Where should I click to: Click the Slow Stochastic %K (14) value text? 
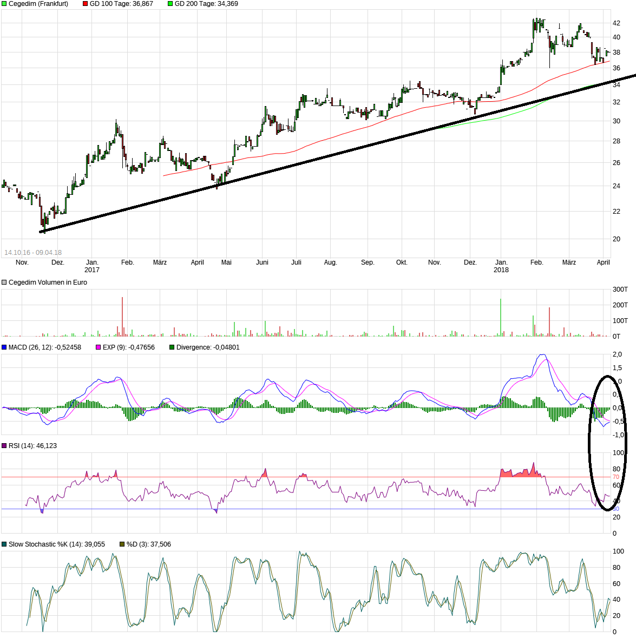click(x=57, y=544)
